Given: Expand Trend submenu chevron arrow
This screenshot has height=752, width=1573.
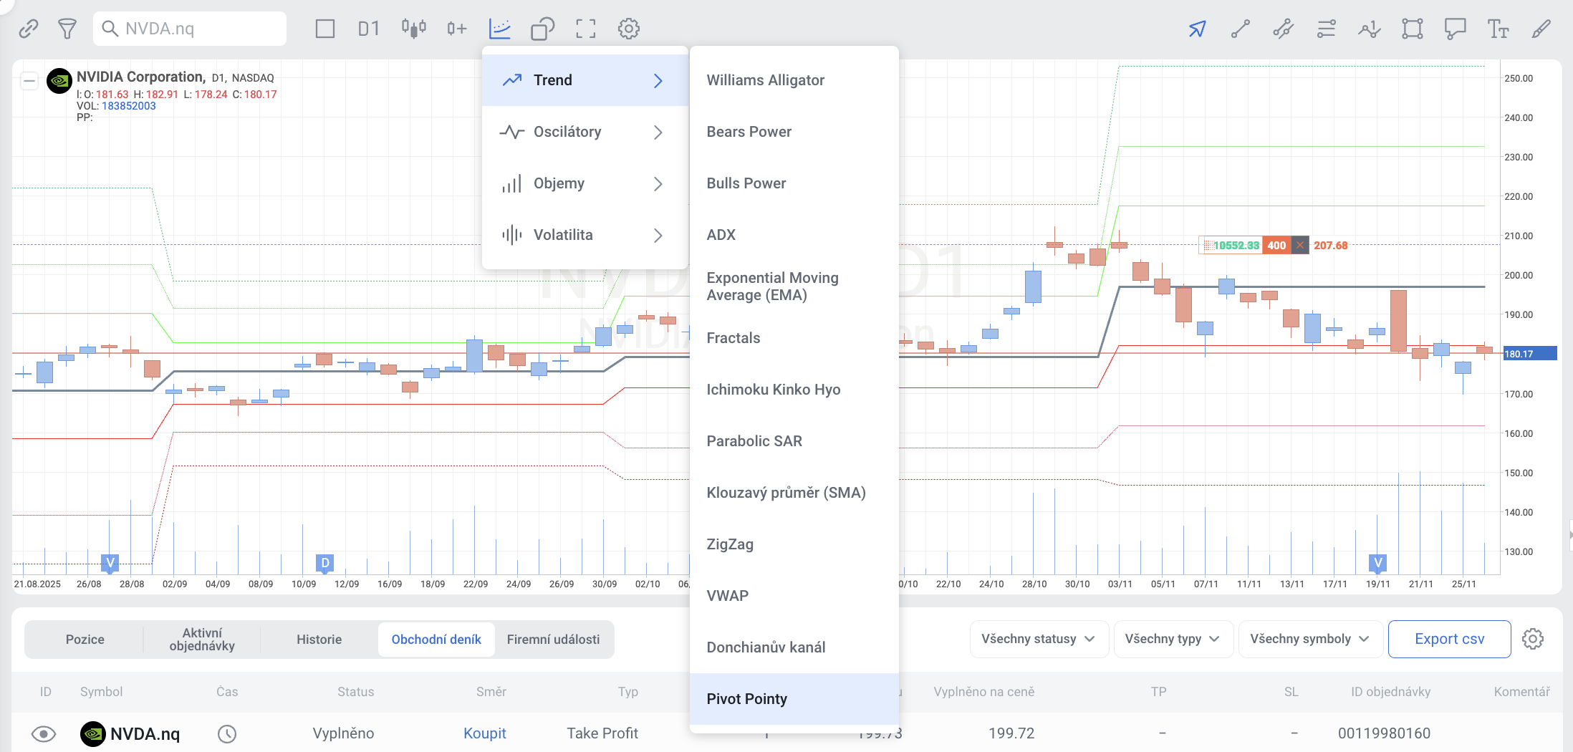Looking at the screenshot, I should (x=658, y=80).
